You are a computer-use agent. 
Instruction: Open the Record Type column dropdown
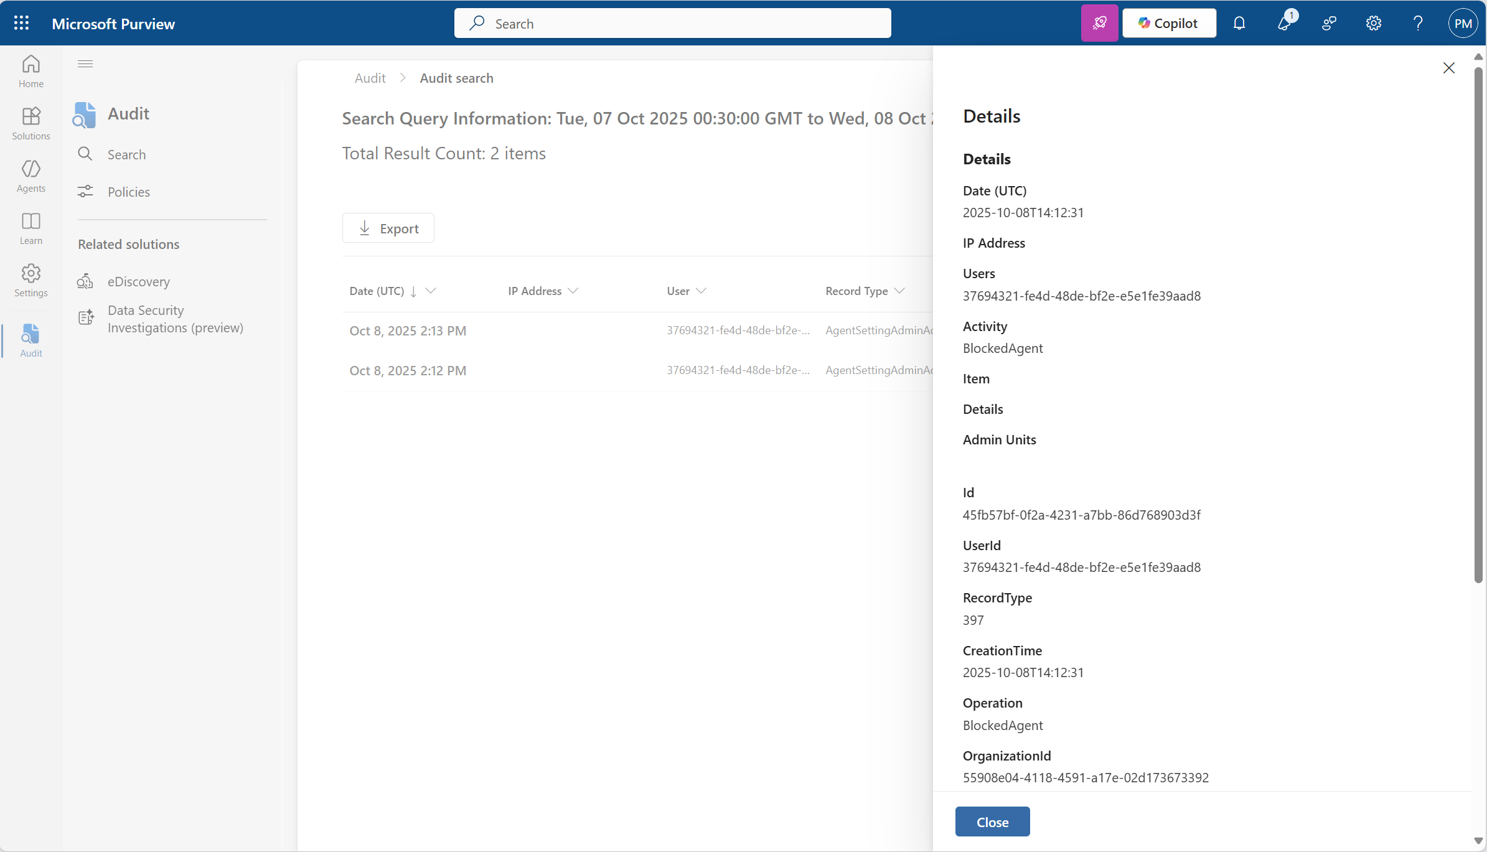(899, 291)
